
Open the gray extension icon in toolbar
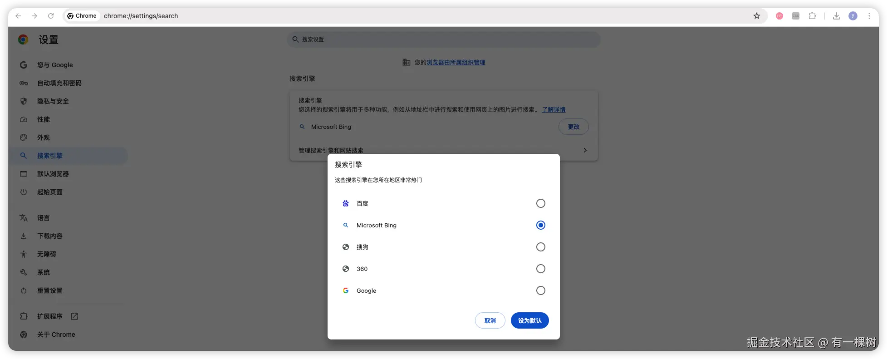[796, 16]
